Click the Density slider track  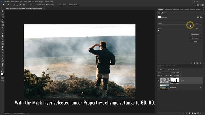pyautogui.click(x=179, y=25)
